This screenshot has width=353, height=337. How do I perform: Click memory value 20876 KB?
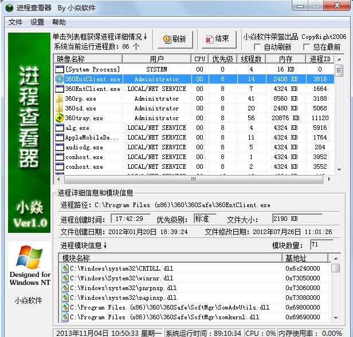pyautogui.click(x=285, y=118)
